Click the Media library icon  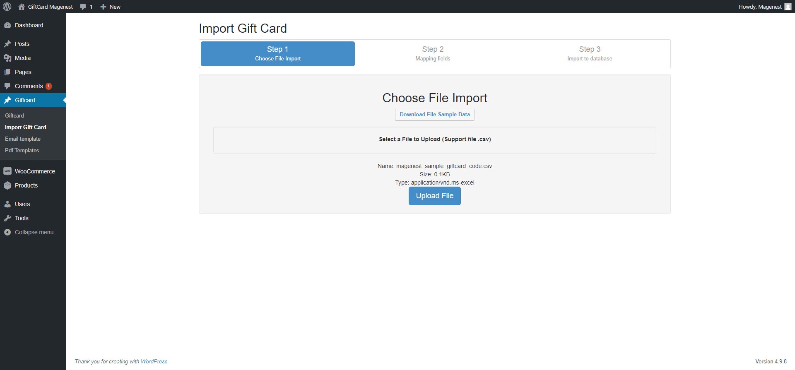pos(7,58)
